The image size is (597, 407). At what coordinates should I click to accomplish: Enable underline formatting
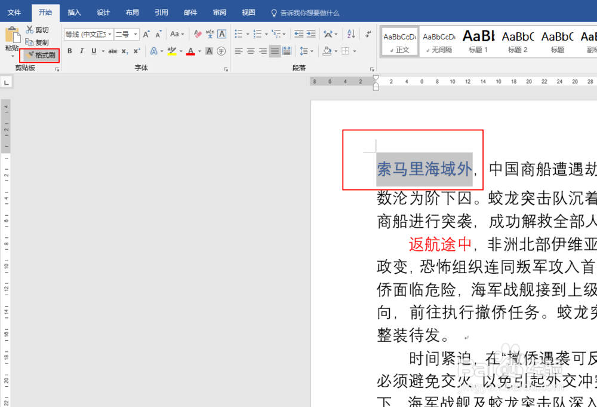pos(93,51)
